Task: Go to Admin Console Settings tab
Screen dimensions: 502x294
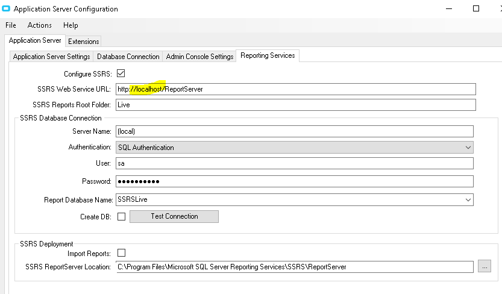Action: [x=200, y=57]
